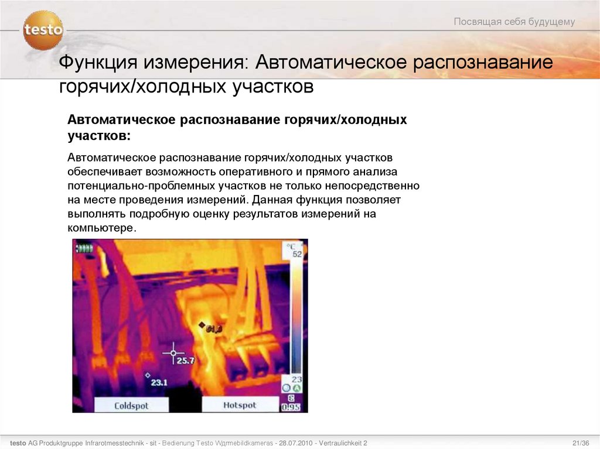Image resolution: width=600 pixels, height=449 pixels.
Task: Click the page number 21/36
Action: 581,443
